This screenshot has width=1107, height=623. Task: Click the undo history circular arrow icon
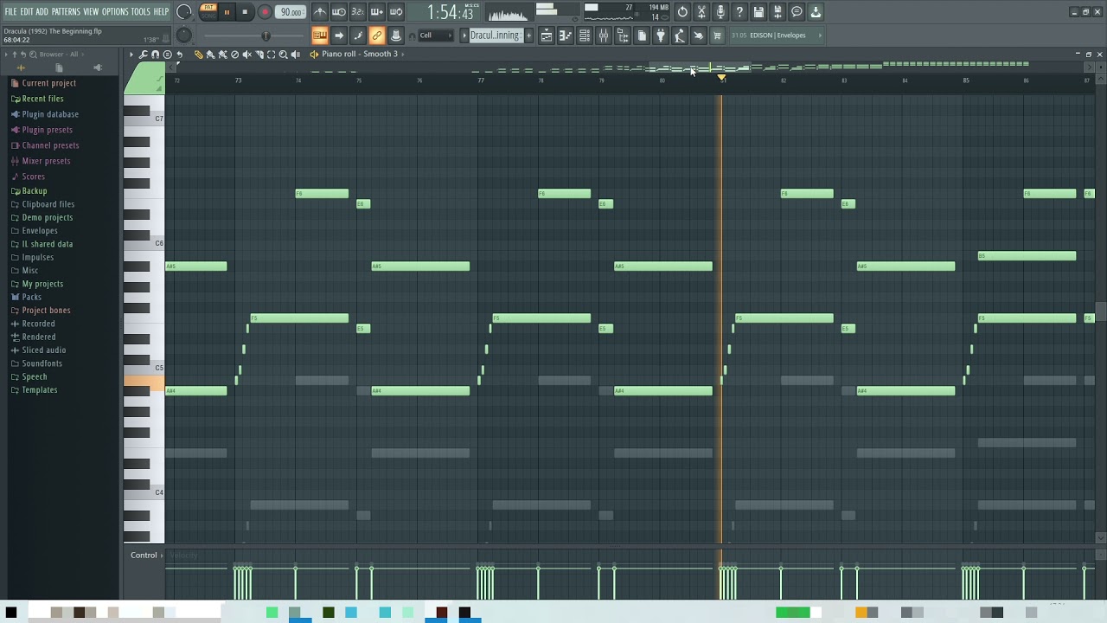pos(682,12)
